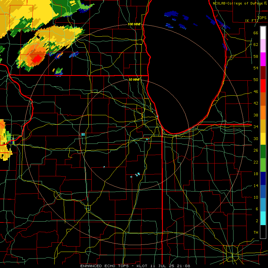
Task: Click the legend value "22"
Action: (256, 162)
